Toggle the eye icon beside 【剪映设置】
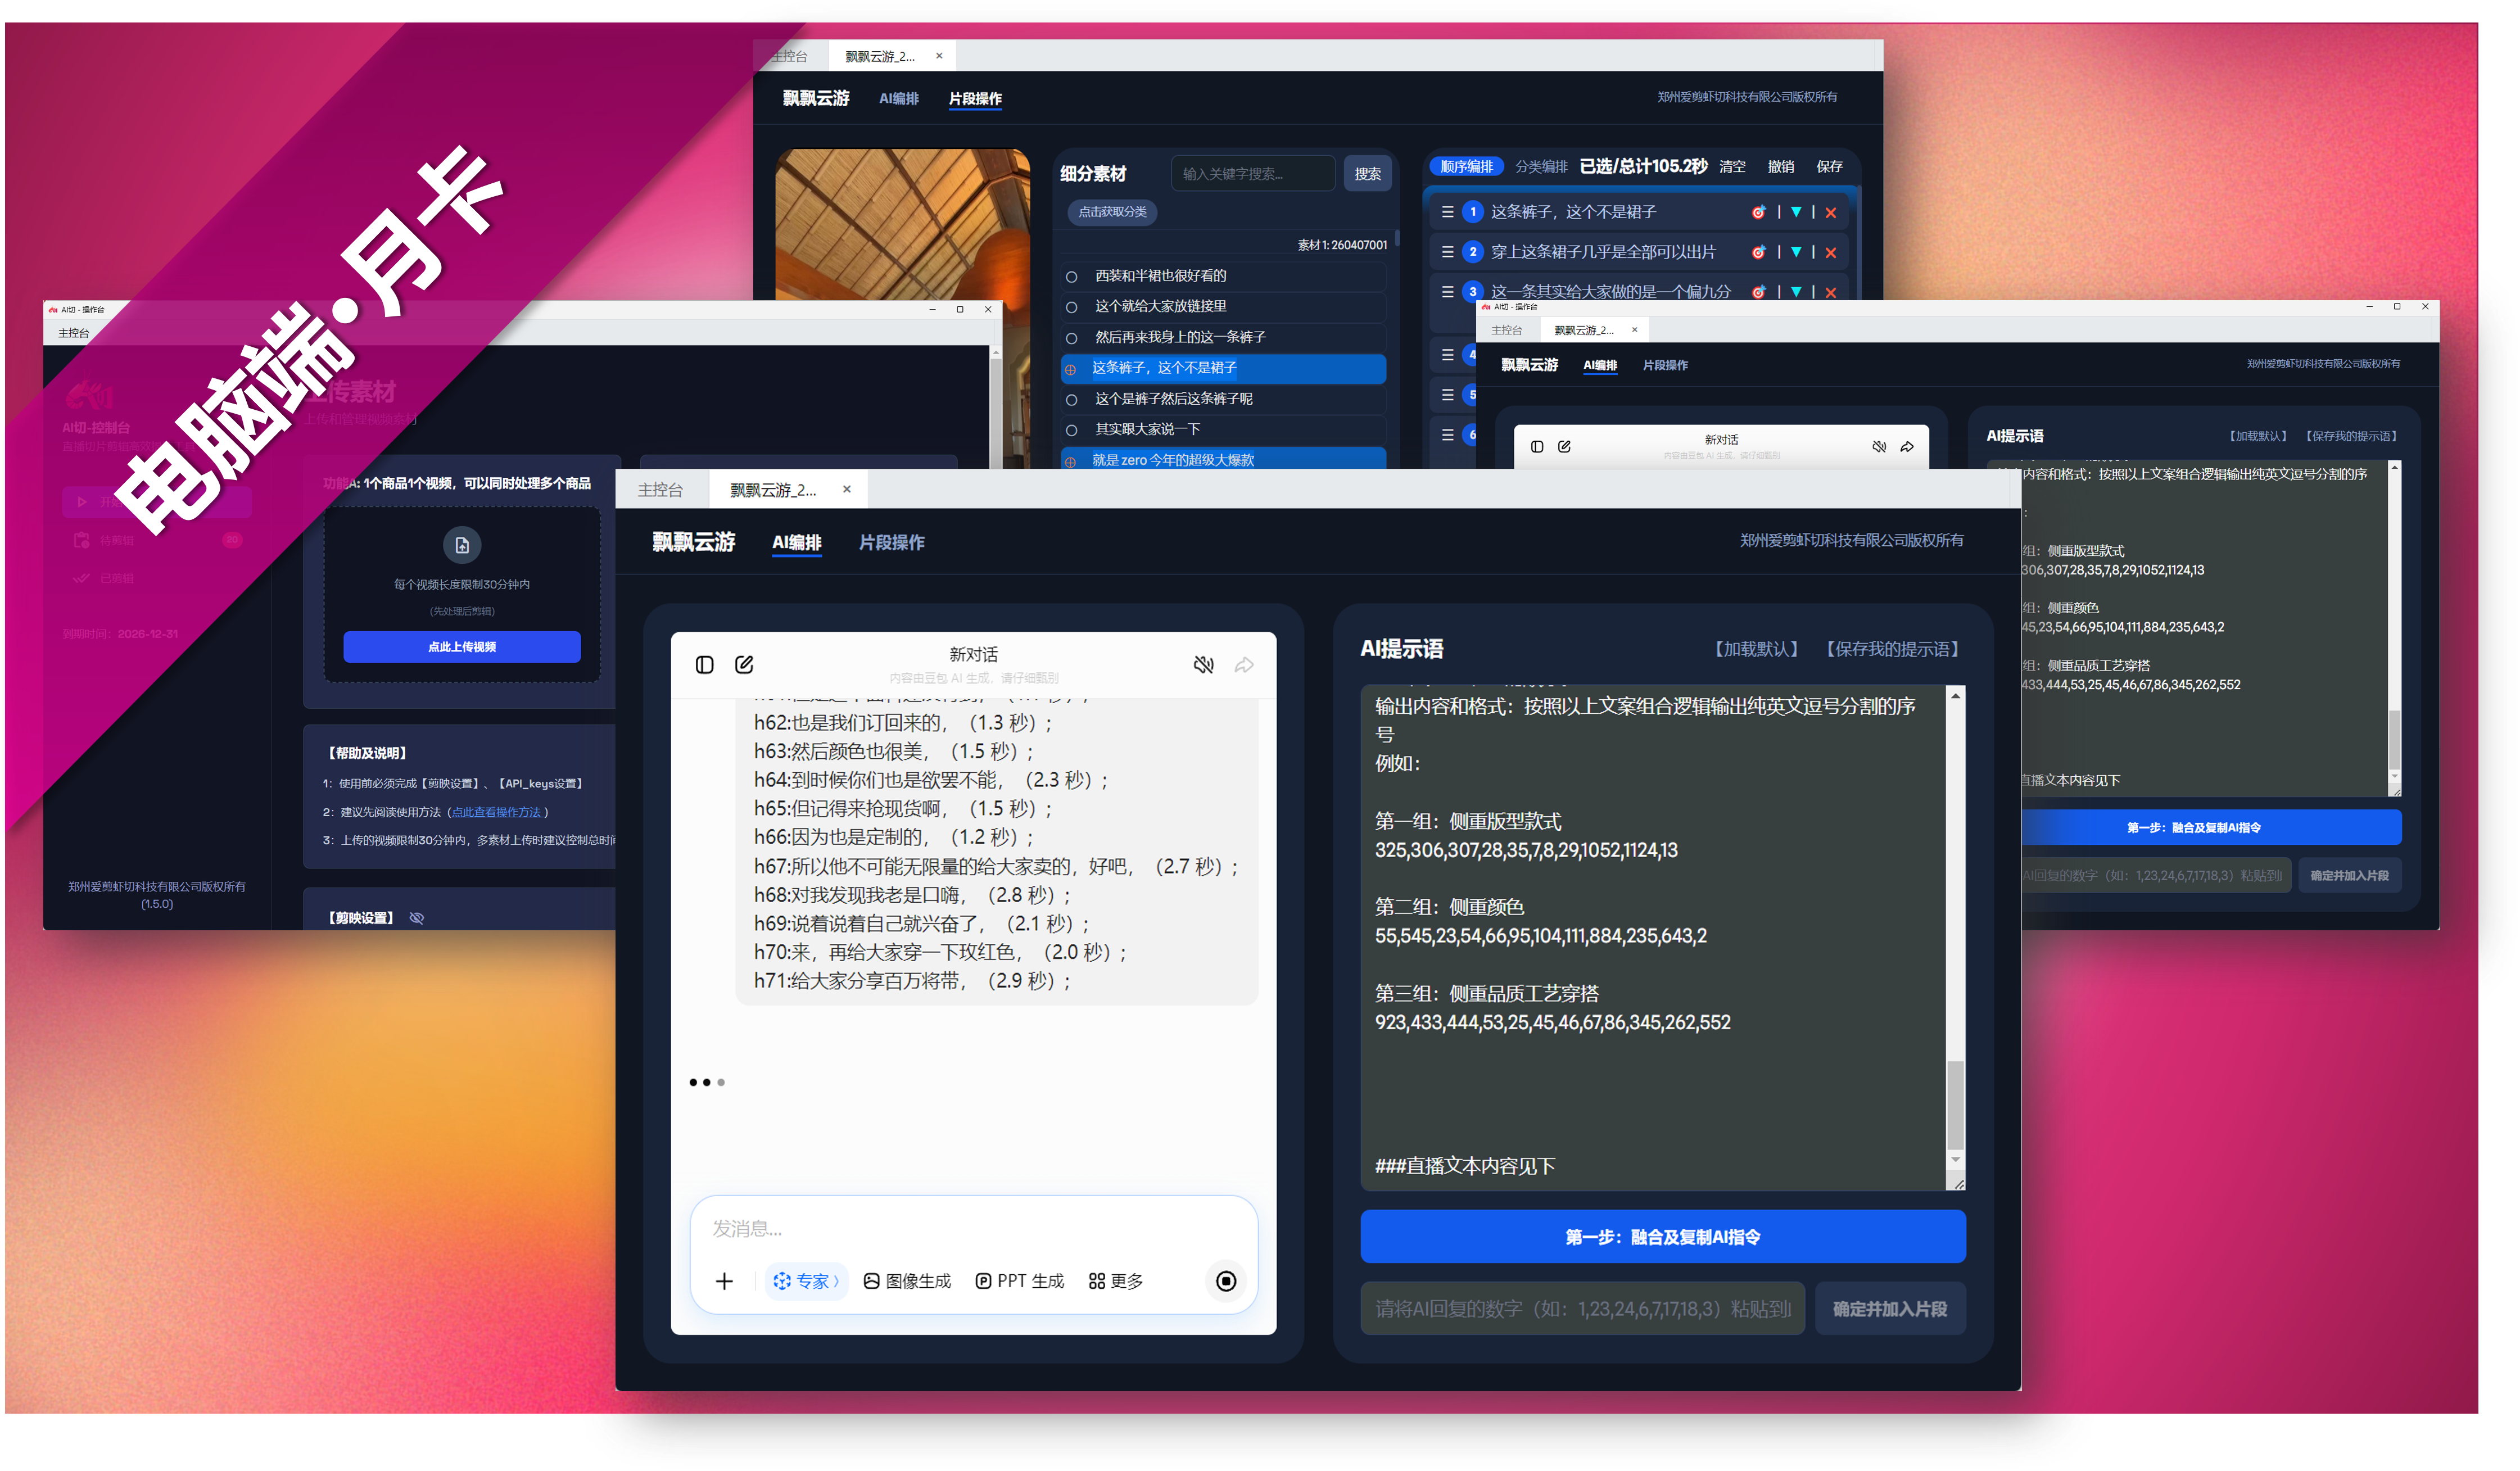2520x1471 pixels. coord(417,918)
